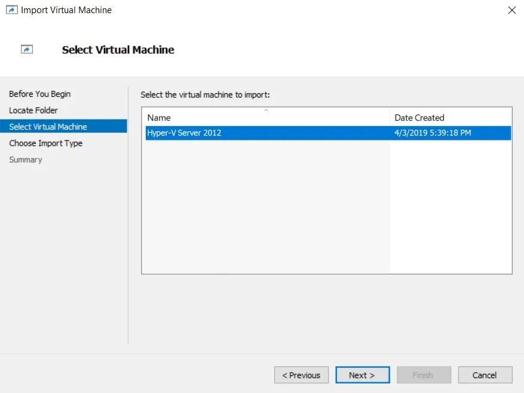
Task: Click the sort arrow above the Name column
Action: point(266,110)
